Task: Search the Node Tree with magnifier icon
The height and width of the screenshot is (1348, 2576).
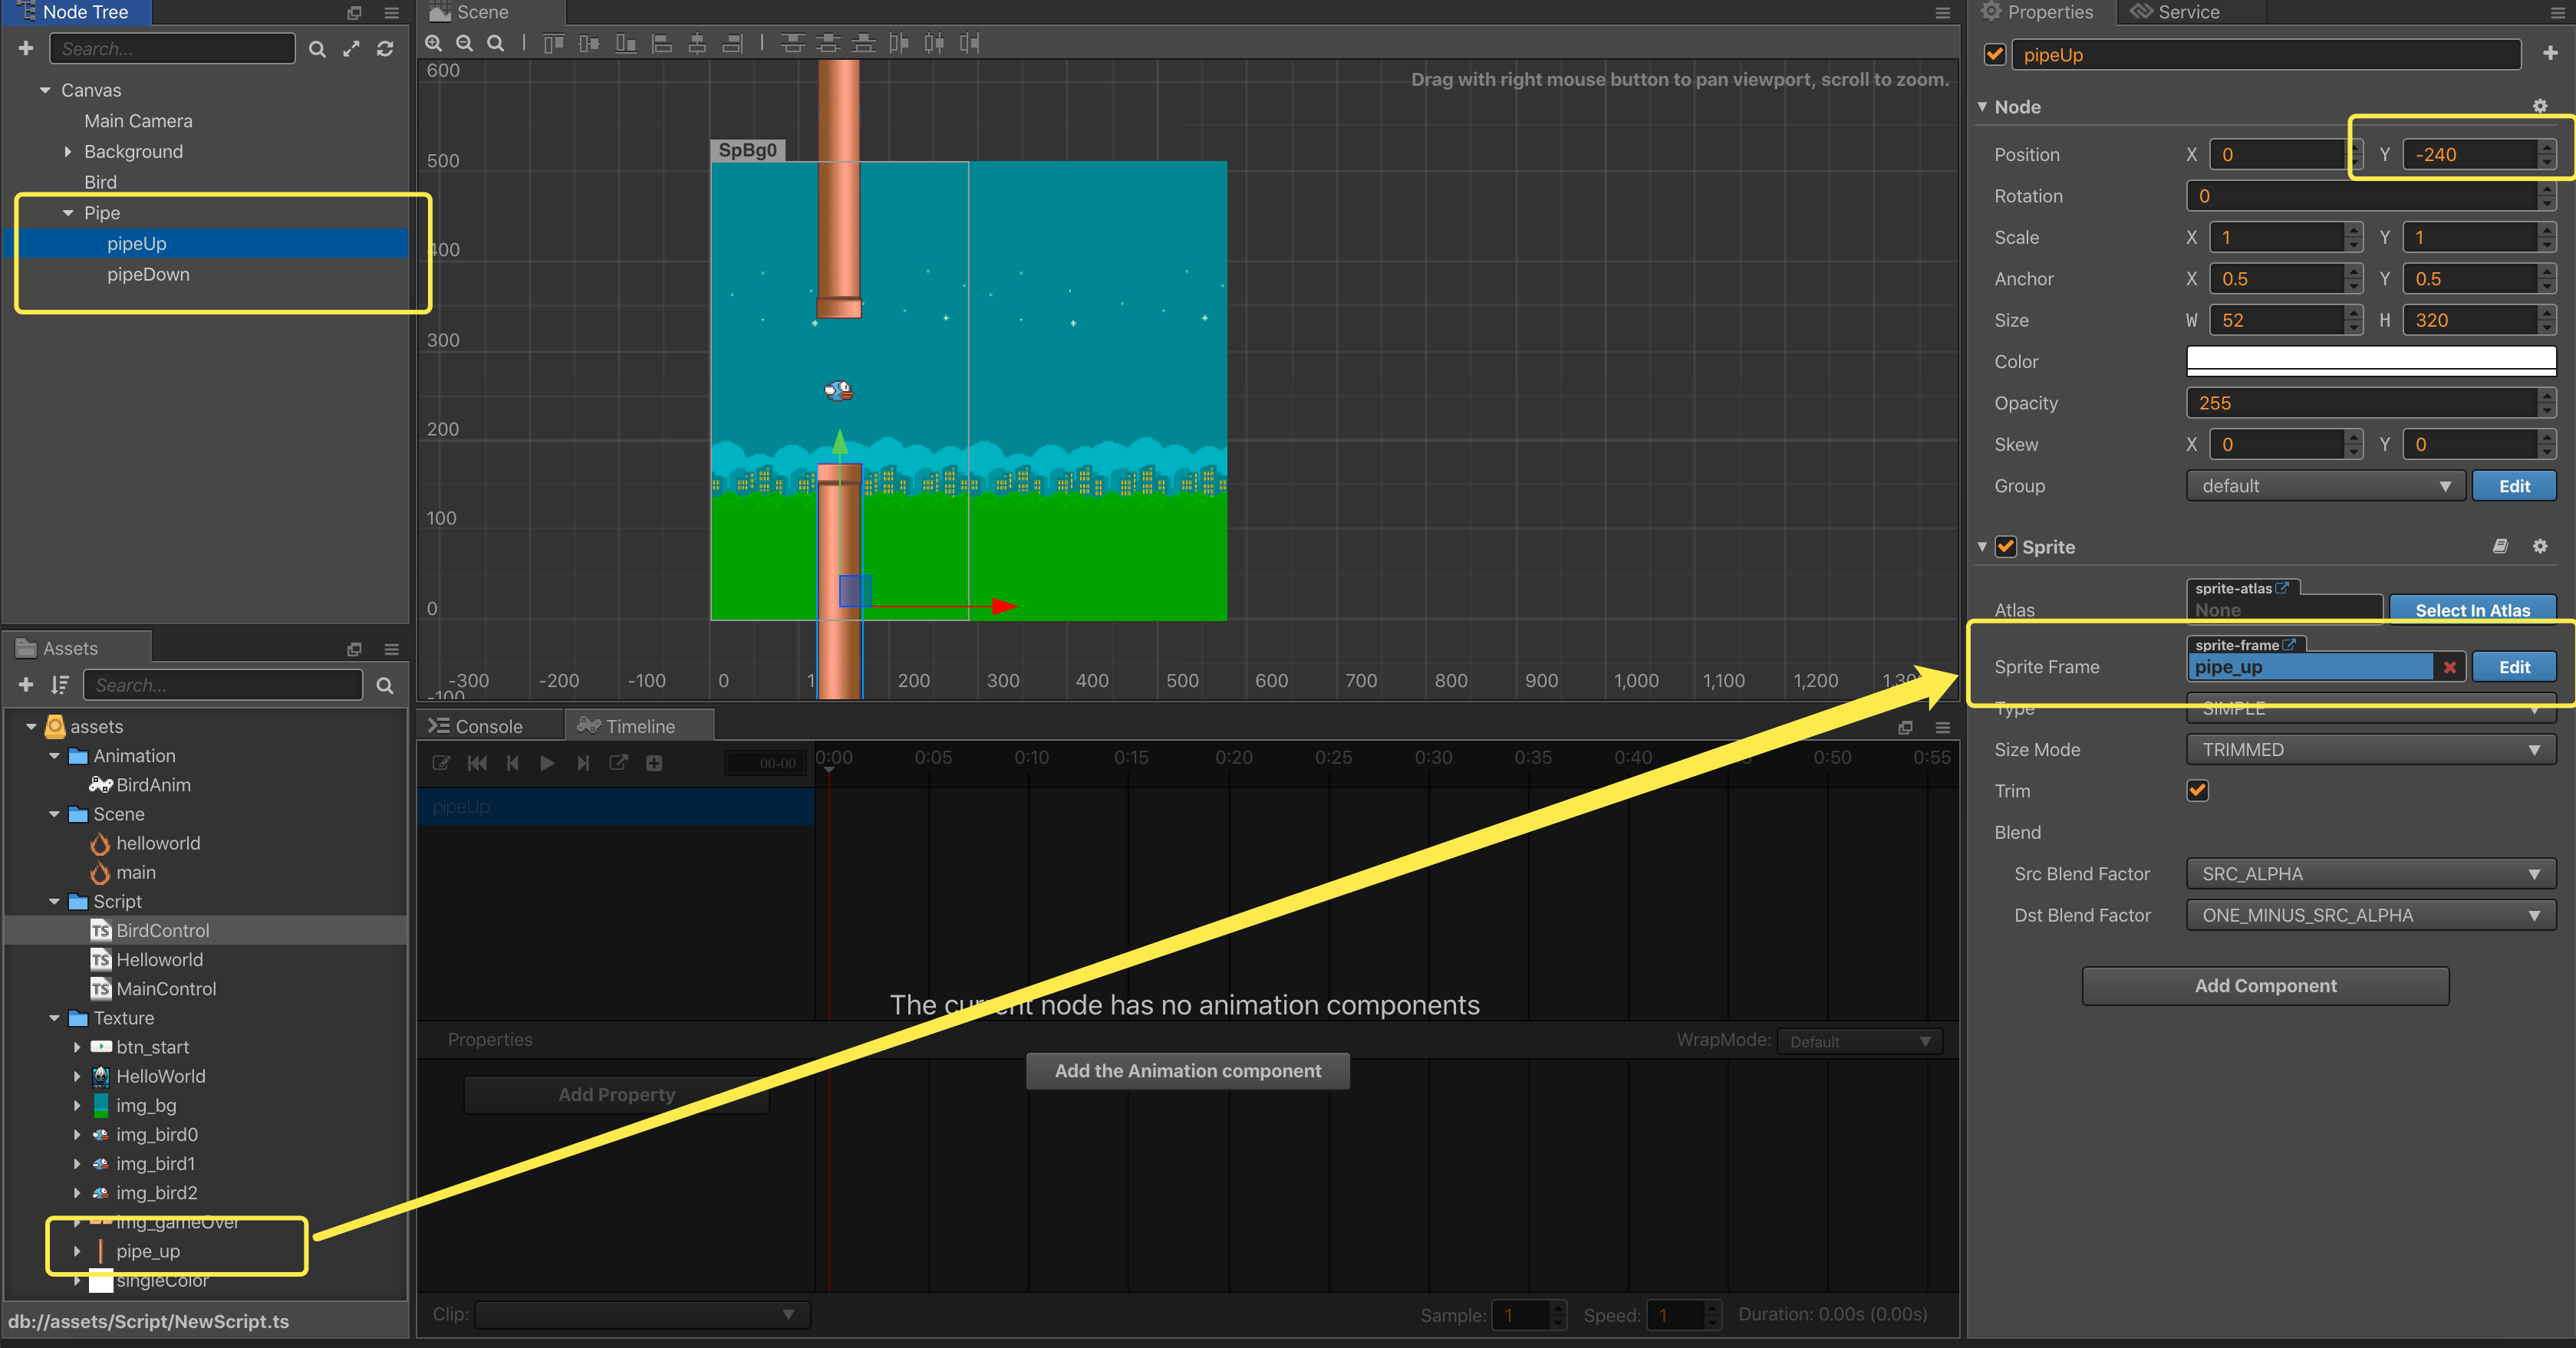Action: click(317, 49)
